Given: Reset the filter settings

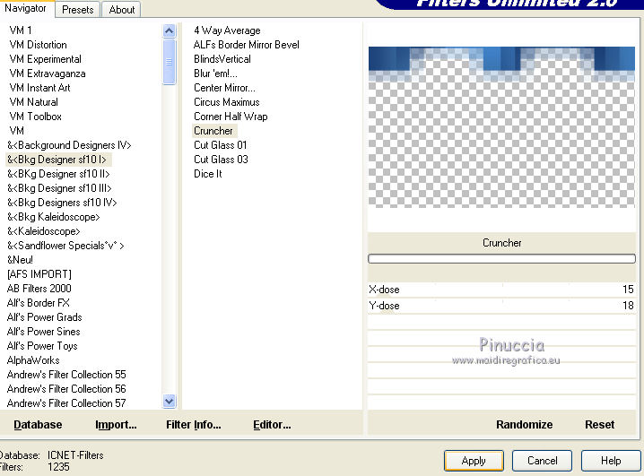Looking at the screenshot, I should (x=600, y=424).
